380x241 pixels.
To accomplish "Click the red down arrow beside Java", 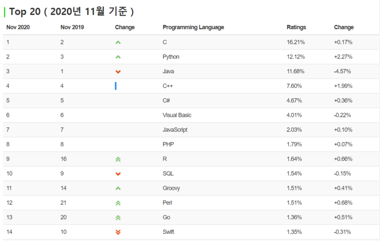I will tap(118, 72).
